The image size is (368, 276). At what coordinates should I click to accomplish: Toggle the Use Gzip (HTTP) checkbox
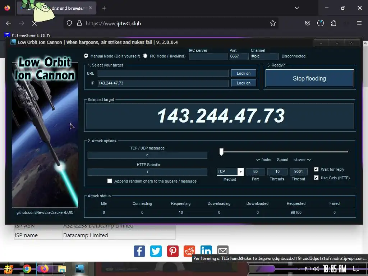click(316, 178)
